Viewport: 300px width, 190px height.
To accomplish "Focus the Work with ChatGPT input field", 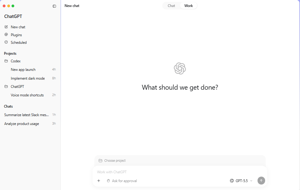I will pyautogui.click(x=180, y=172).
